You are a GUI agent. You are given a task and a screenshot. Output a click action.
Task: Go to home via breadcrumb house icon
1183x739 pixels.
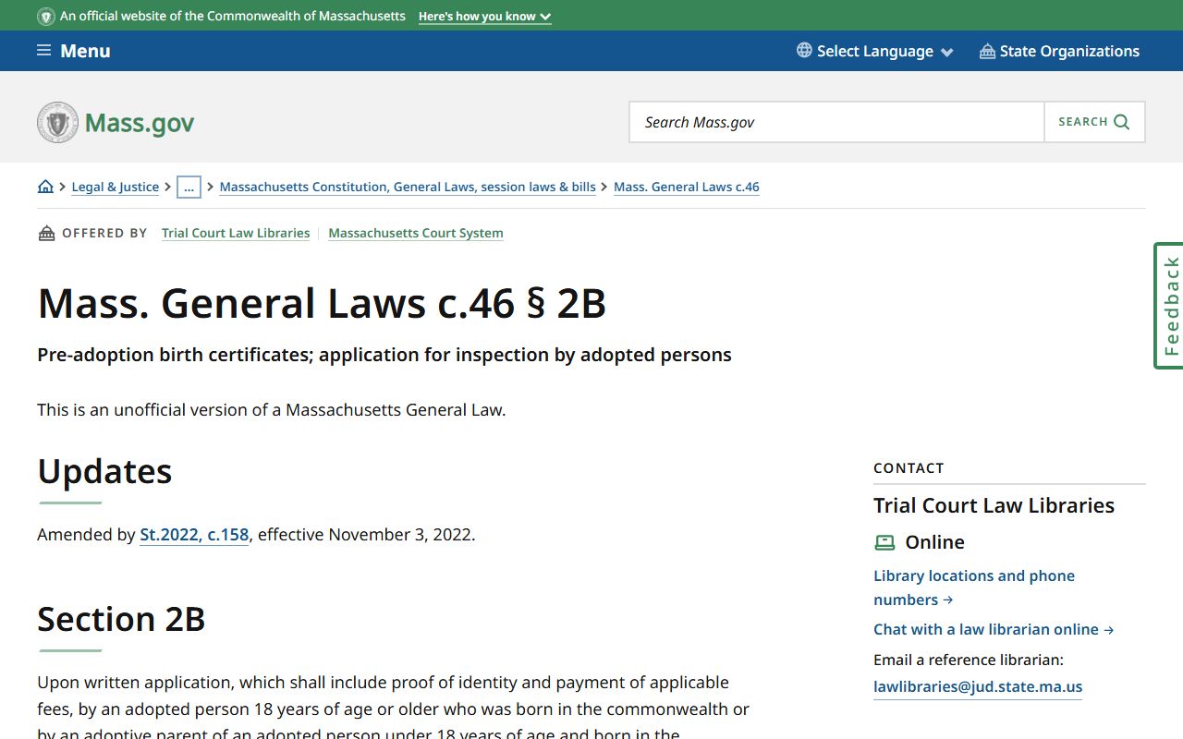coord(45,187)
